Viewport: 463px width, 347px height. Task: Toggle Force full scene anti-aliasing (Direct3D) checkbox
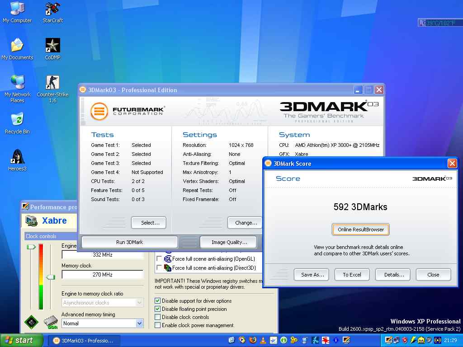click(159, 268)
